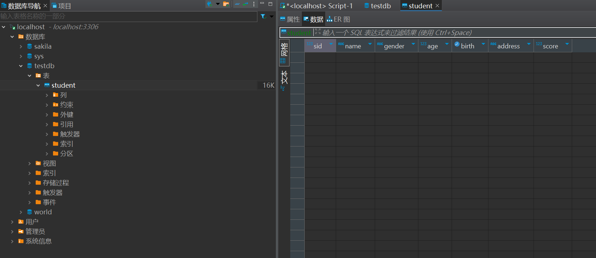The image size is (596, 258).
Task: Open the gender column filter dropdown
Action: click(413, 44)
